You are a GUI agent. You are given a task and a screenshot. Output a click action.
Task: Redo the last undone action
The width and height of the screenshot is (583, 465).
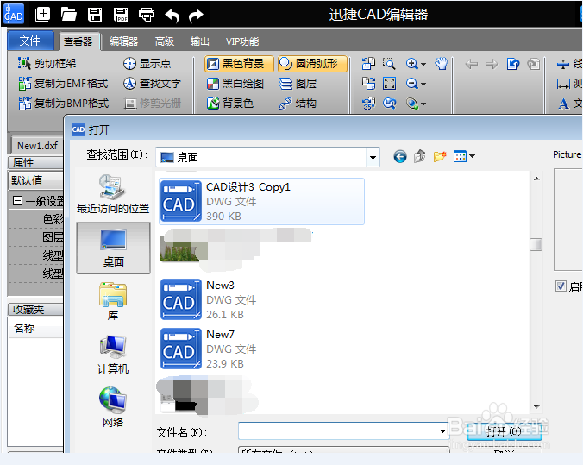(196, 15)
